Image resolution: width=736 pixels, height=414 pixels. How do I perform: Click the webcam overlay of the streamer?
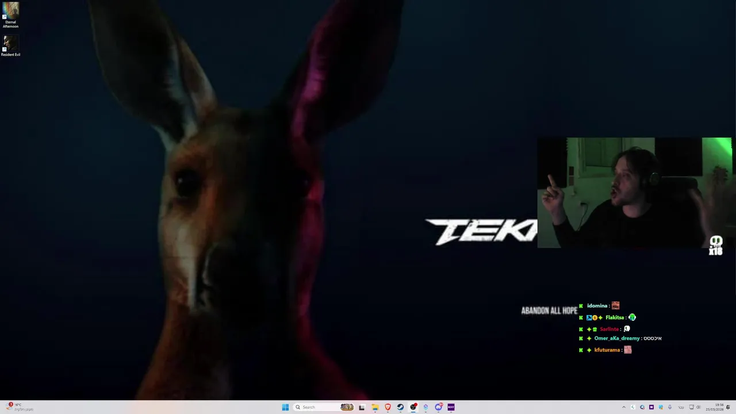pos(634,193)
